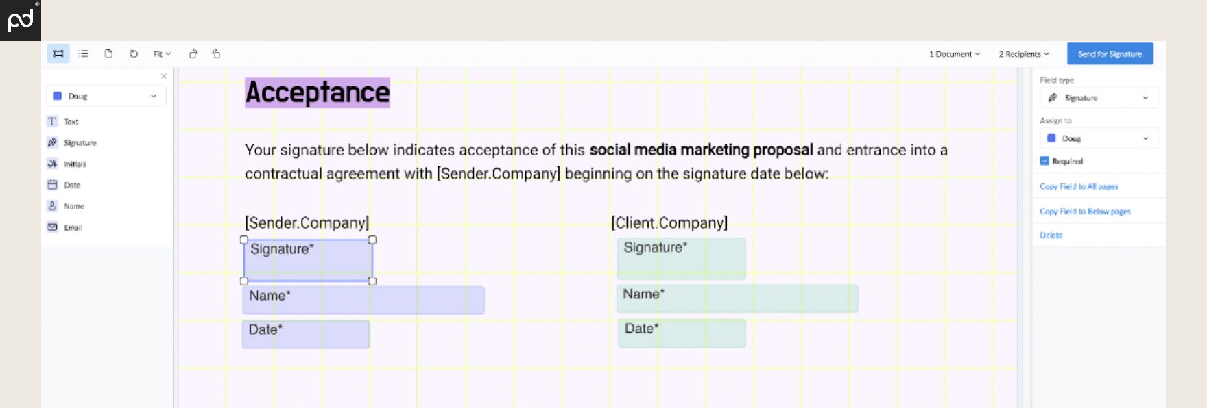The height and width of the screenshot is (408, 1207).
Task: Select the Initials field tool
Action: tap(75, 164)
